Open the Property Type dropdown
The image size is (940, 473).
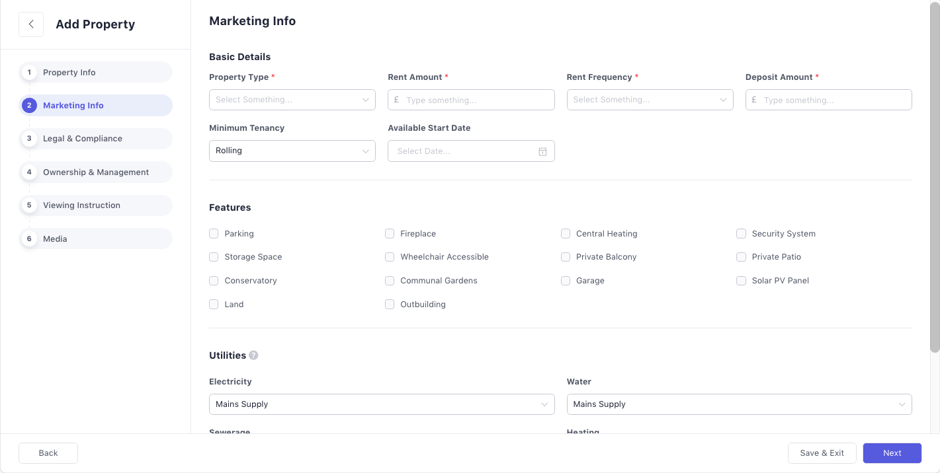pos(292,100)
